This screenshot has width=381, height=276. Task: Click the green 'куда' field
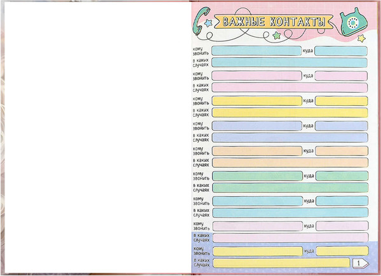341,176
